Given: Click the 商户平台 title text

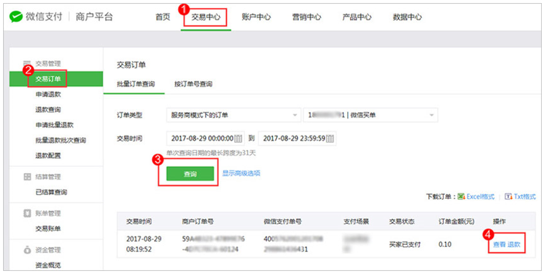Looking at the screenshot, I should pos(95,17).
